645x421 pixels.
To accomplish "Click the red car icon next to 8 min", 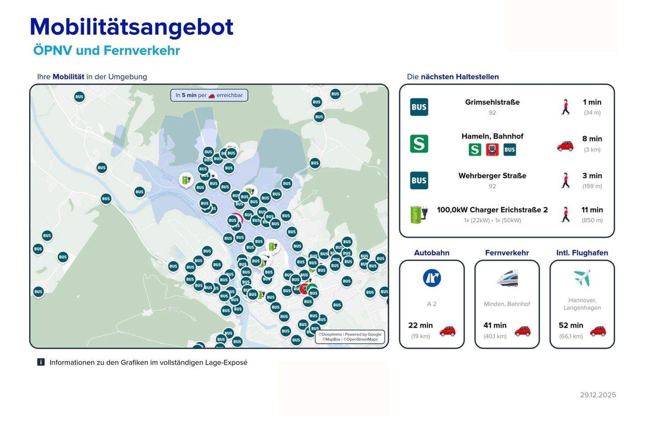I will (565, 145).
